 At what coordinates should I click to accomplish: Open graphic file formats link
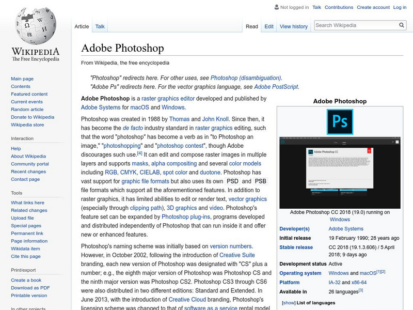click(145, 181)
